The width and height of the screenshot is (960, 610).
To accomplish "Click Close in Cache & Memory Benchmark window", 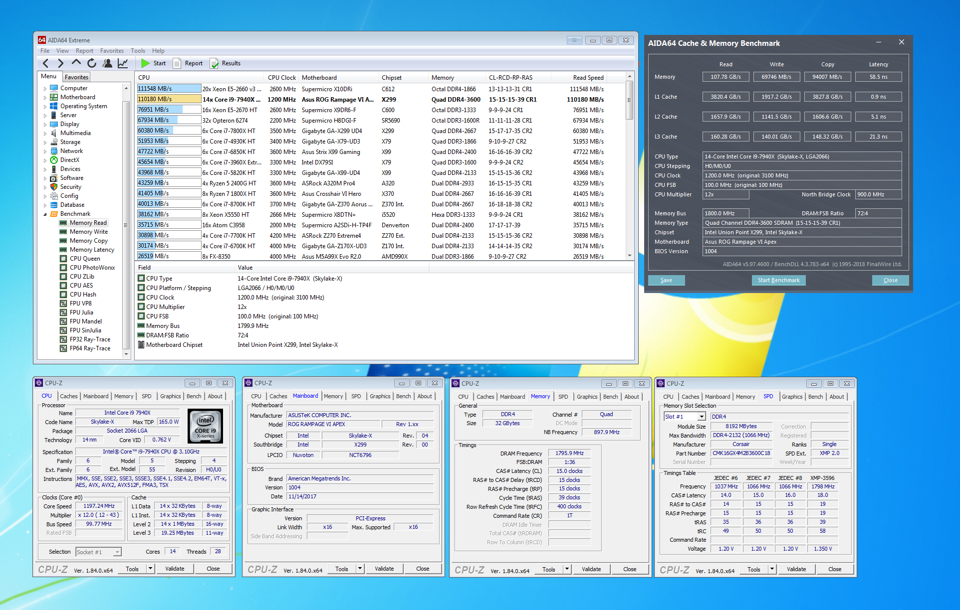I will tap(890, 280).
